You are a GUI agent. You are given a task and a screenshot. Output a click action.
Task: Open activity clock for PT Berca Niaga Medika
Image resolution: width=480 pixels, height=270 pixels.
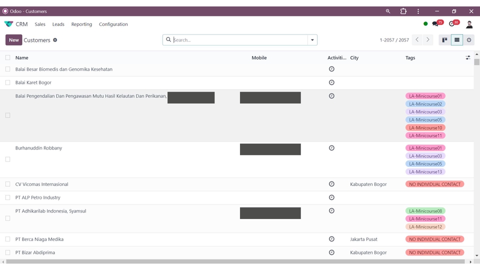(331, 239)
